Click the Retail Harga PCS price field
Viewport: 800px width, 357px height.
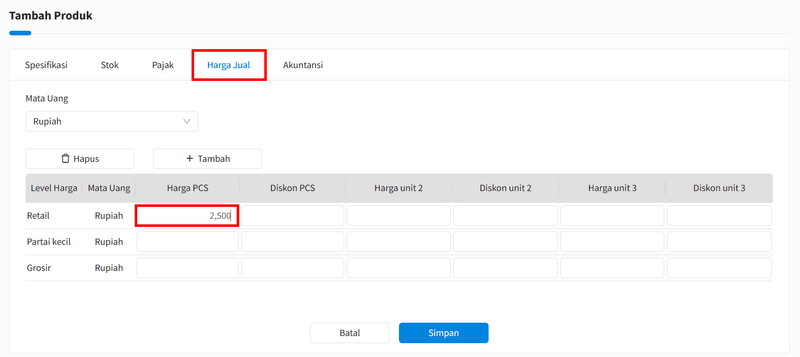click(187, 216)
